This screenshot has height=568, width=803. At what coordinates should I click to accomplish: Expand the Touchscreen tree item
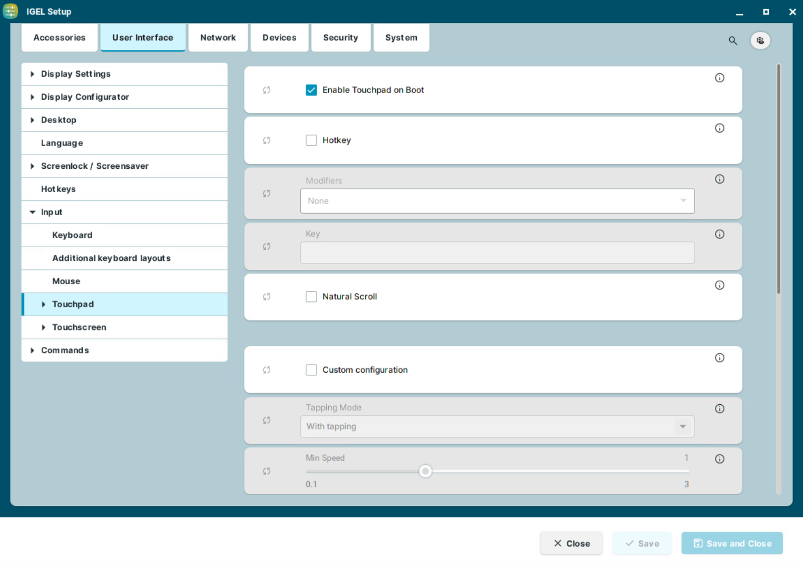[44, 327]
